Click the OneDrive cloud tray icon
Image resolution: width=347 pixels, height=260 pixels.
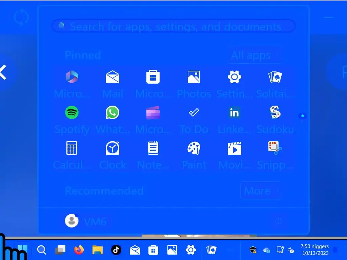(x=266, y=250)
